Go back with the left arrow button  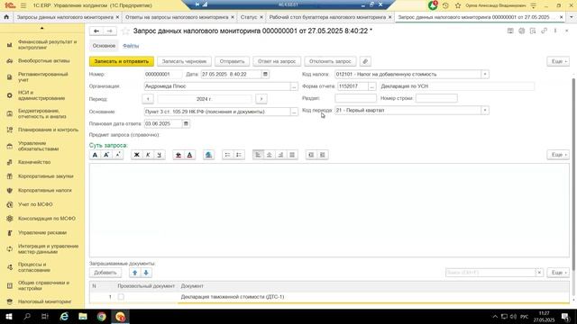pyautogui.click(x=96, y=31)
